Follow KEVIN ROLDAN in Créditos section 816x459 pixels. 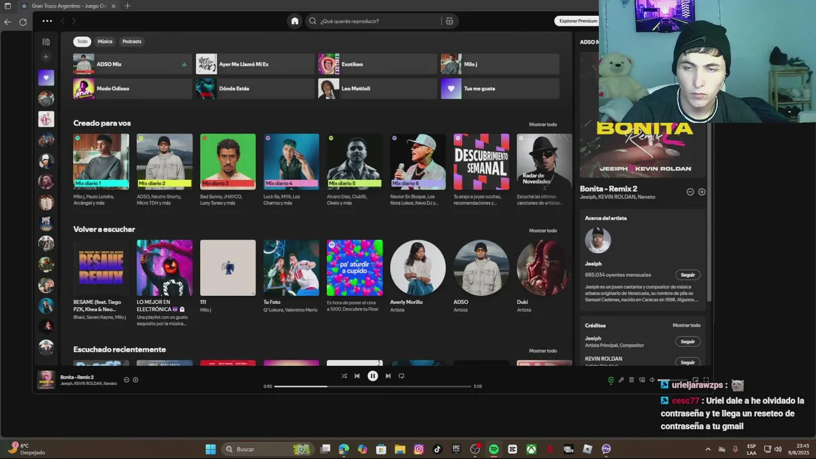pos(688,362)
